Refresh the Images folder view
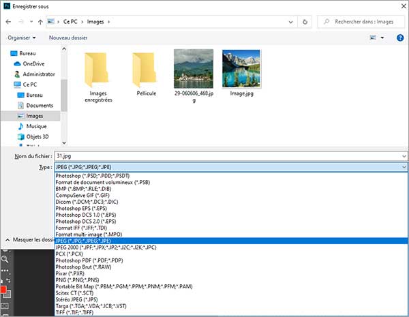 [305, 22]
